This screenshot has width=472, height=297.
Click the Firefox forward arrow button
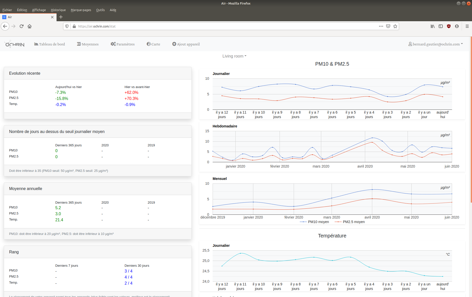[x=13, y=26]
